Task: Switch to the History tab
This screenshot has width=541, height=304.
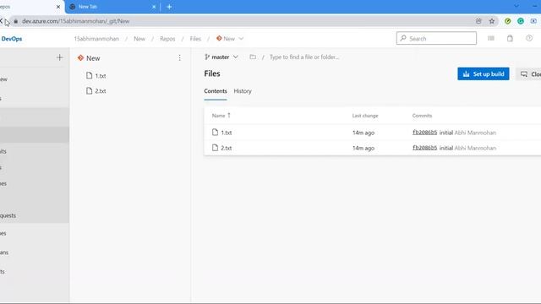Action: tap(243, 91)
